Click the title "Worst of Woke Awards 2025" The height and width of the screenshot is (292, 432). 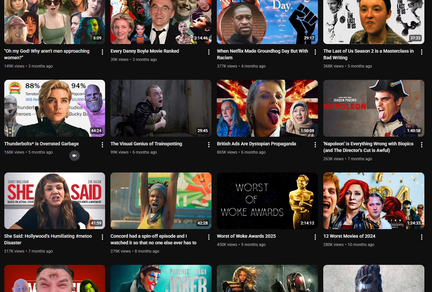[x=246, y=236]
